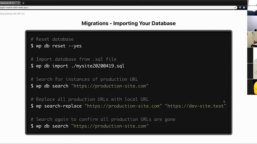This screenshot has height=144, width=257.
Task: Bookmark this page with the star icon
Action: coord(235,8)
